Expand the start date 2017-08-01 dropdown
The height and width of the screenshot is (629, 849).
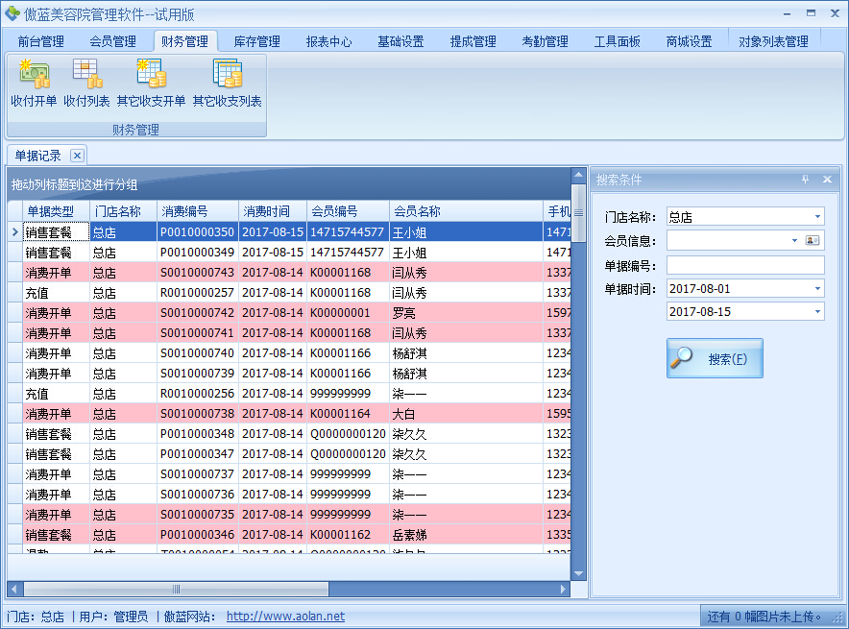pos(817,289)
